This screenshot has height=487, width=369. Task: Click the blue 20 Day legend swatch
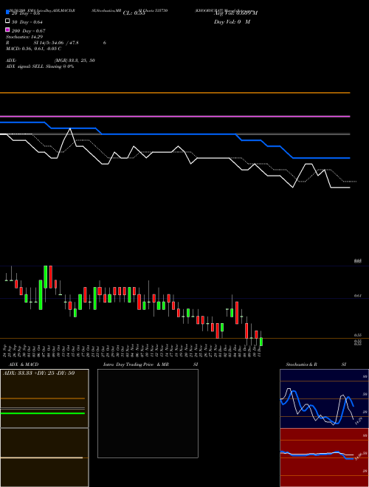coord(8,12)
